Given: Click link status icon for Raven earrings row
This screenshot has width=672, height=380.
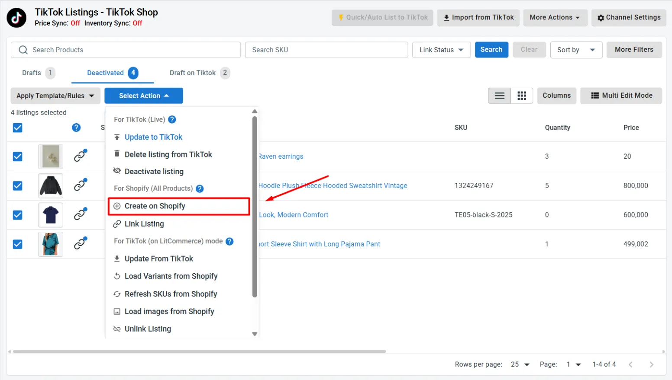Looking at the screenshot, I should click(80, 156).
